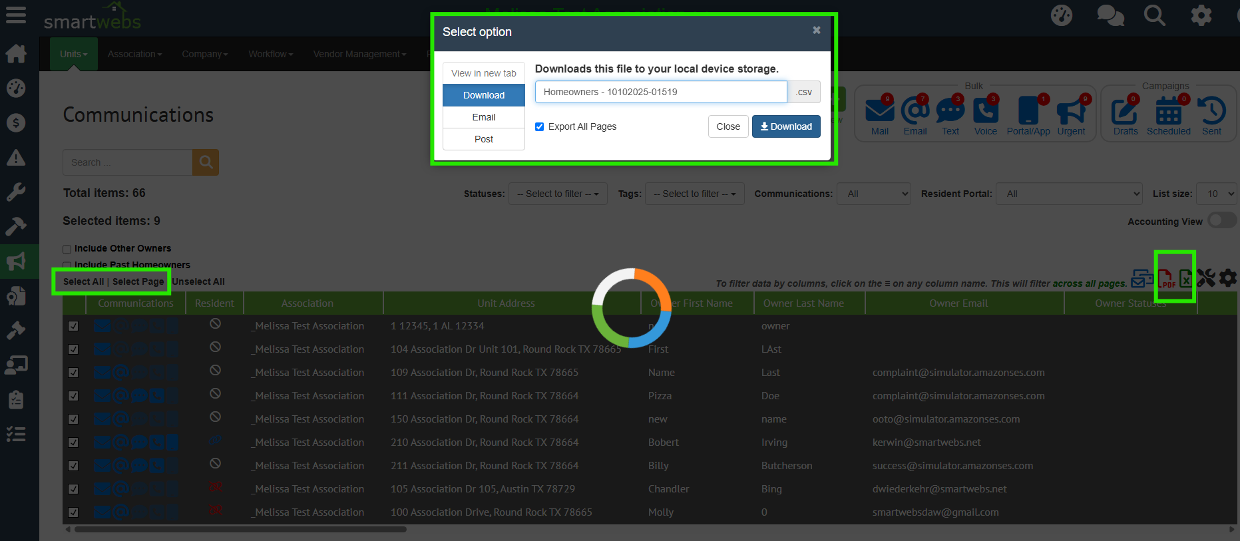
Task: Open the chat messages icon in header
Action: tap(1110, 15)
